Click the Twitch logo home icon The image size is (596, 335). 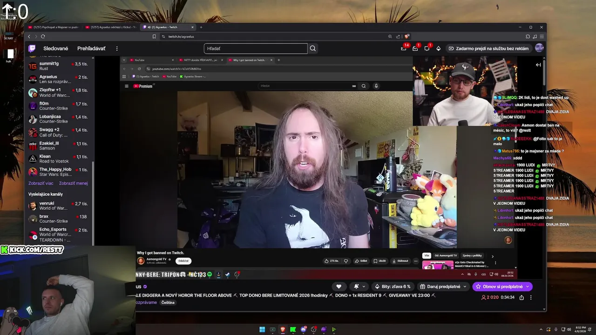pos(32,48)
